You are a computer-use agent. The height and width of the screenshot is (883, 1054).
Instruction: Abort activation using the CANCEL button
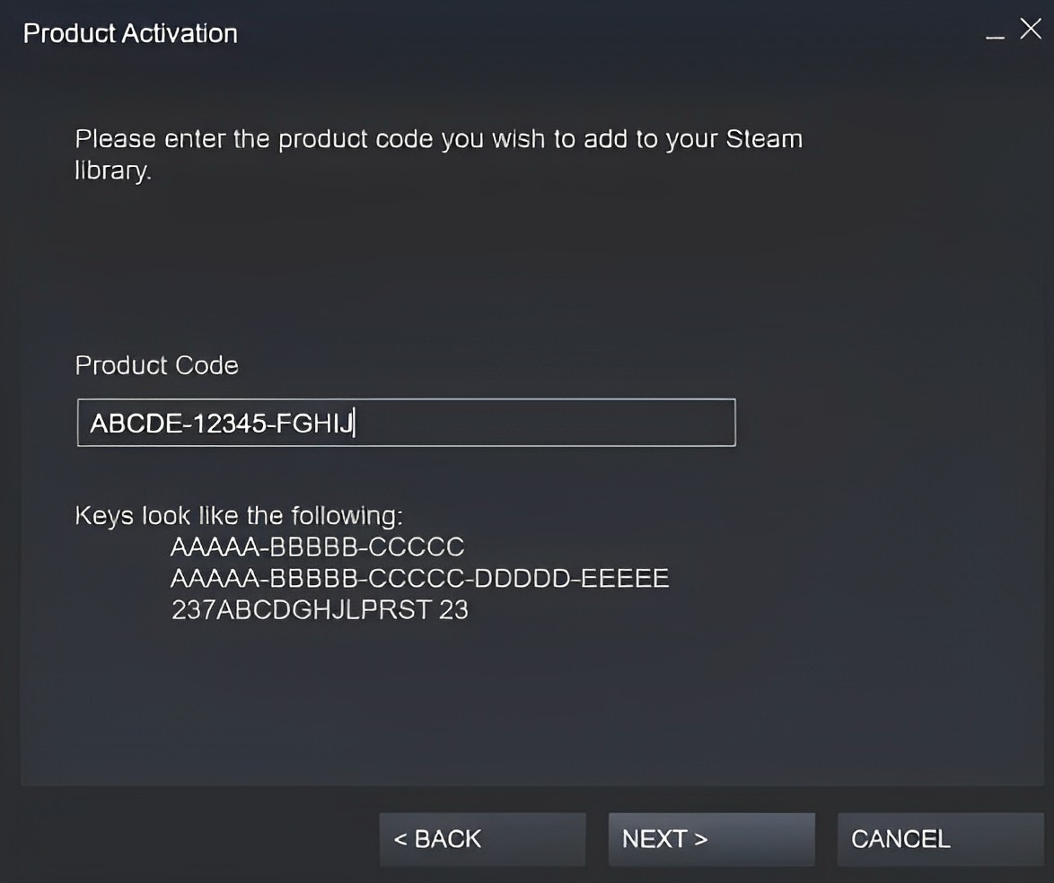click(940, 839)
